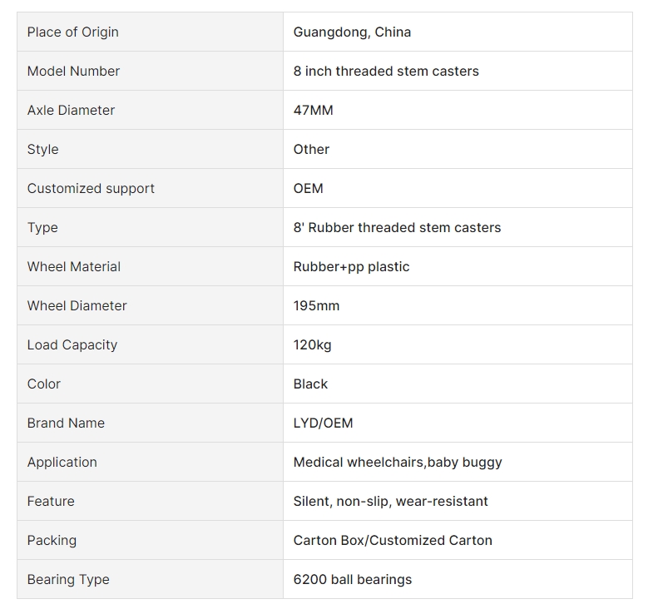
Task: Select the 47MM value
Action: [x=314, y=111]
